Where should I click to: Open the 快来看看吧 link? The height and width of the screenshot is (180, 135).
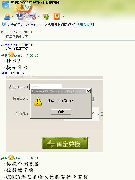84,25
